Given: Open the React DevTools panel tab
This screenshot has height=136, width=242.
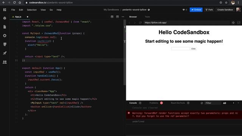Looking at the screenshot, I should point(178,103).
